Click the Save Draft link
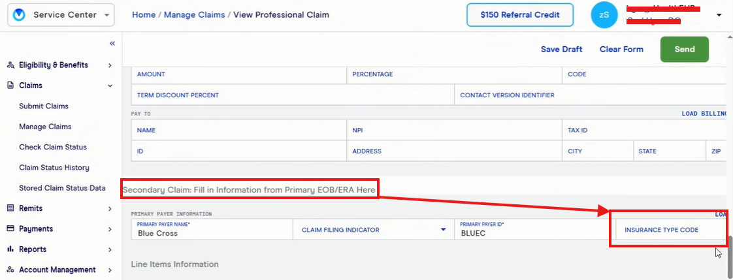The width and height of the screenshot is (733, 280). 561,50
